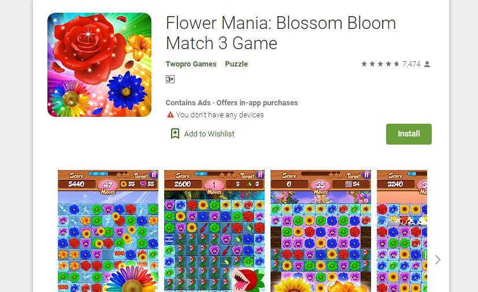The height and width of the screenshot is (292, 478).
Task: Click the reviewer person icon beside 7,474
Action: (427, 64)
